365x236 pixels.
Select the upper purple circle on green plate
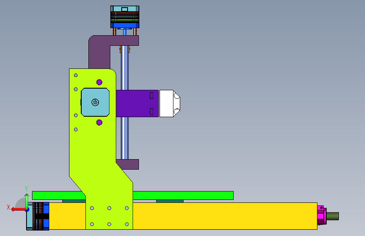point(99,82)
